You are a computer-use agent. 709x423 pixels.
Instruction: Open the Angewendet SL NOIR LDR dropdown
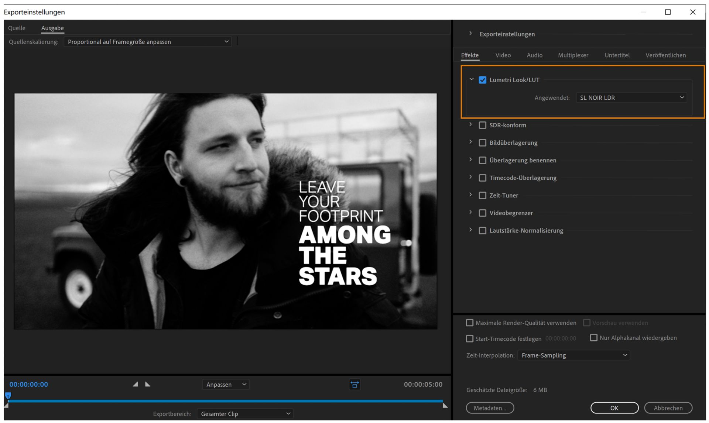[631, 98]
